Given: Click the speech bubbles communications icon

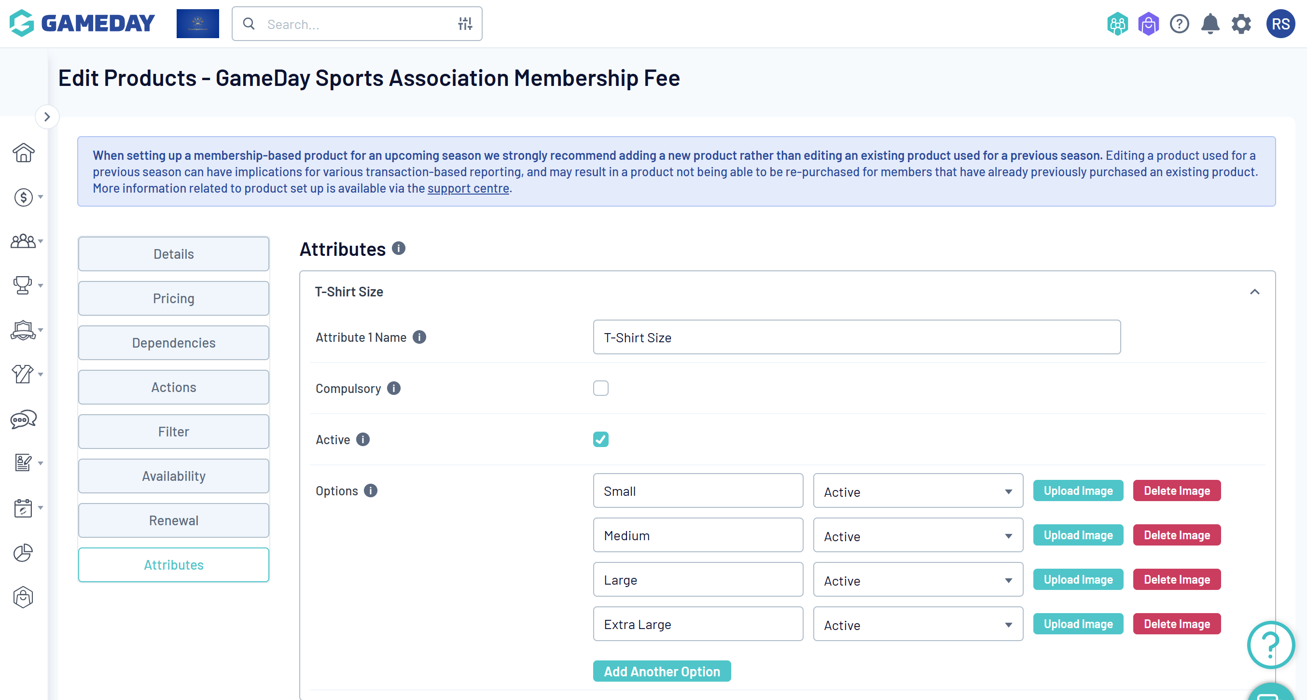Looking at the screenshot, I should (23, 420).
